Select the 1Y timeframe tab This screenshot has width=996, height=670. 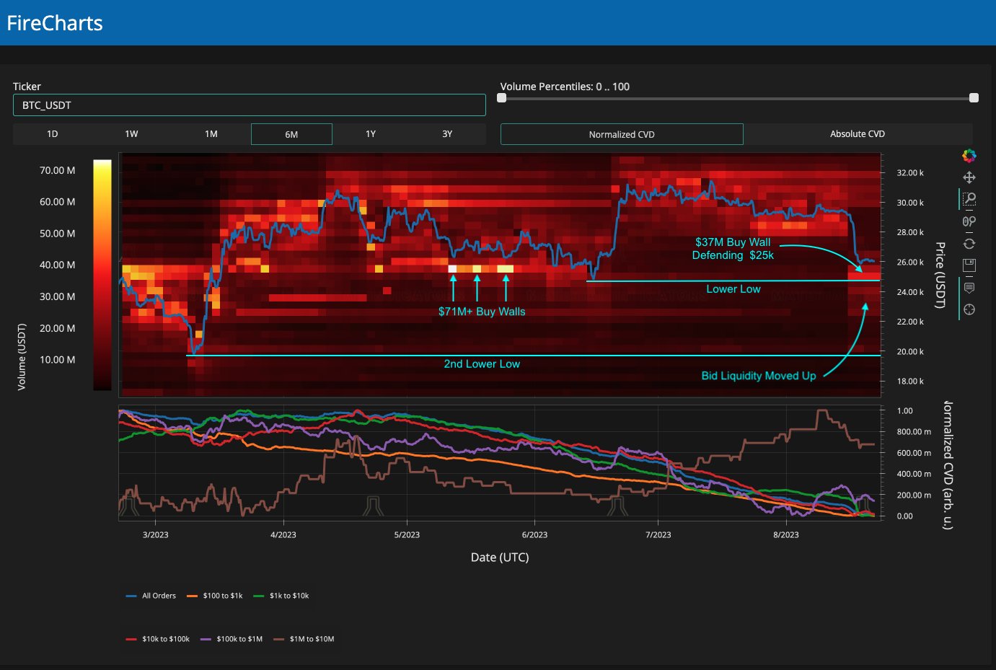(370, 134)
